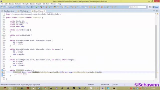Close the GlassAPI.java tab
This screenshot has height=90, width=160.
pos(44,11)
